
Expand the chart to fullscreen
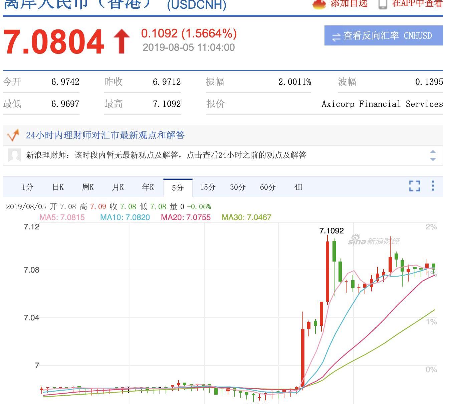pyautogui.click(x=415, y=186)
